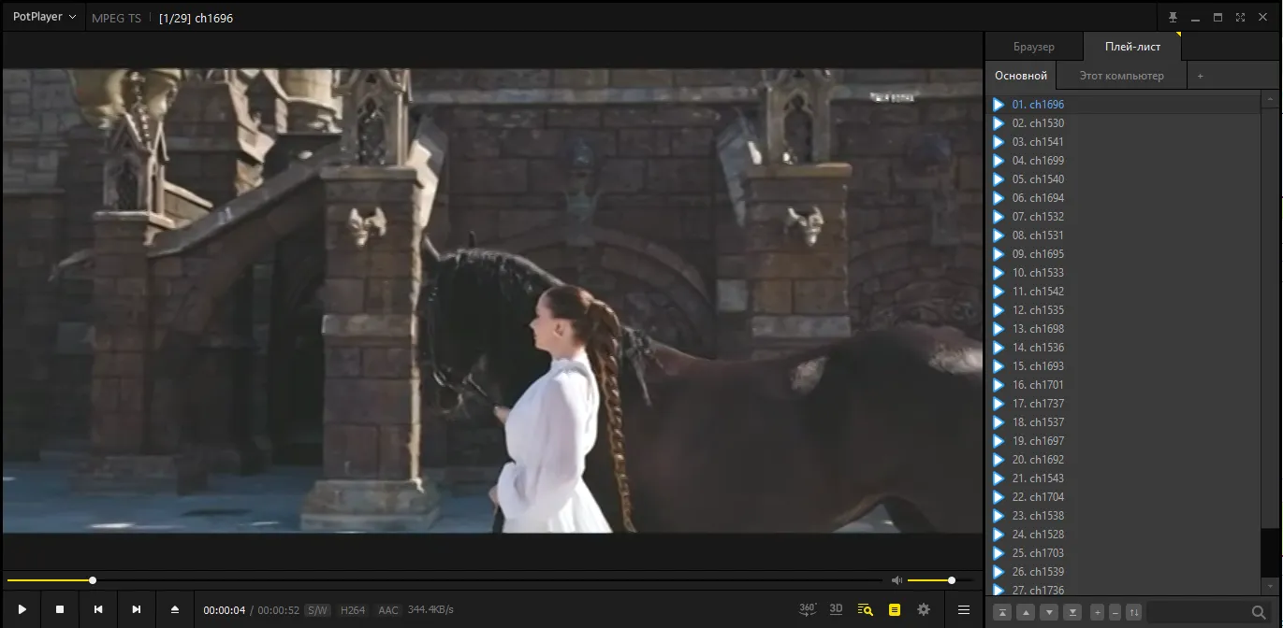Click the Eject/Open file icon
The width and height of the screenshot is (1283, 628).
pos(174,609)
